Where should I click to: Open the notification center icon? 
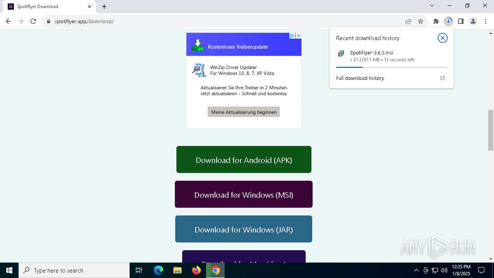[x=481, y=270]
